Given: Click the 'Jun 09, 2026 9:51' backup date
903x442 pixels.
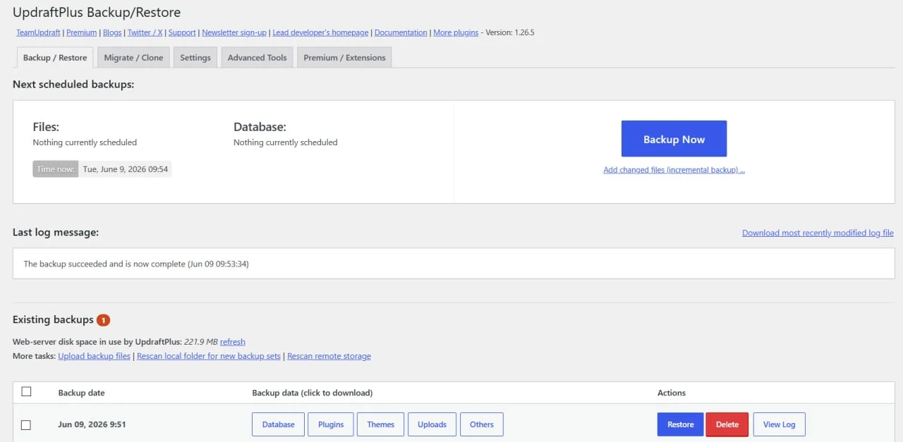Looking at the screenshot, I should [92, 424].
